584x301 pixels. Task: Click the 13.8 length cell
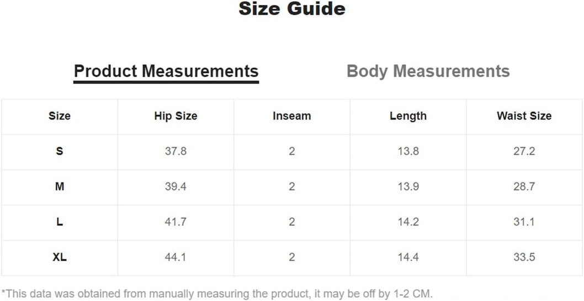(408, 151)
